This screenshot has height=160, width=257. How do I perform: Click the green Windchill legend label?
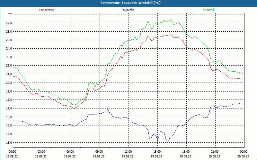(x=208, y=10)
